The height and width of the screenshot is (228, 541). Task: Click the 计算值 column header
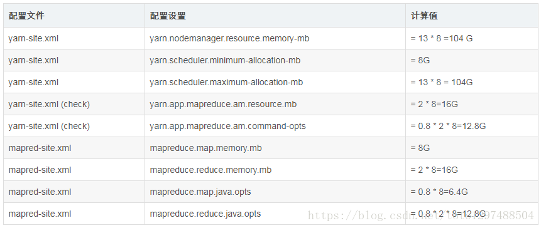point(424,16)
